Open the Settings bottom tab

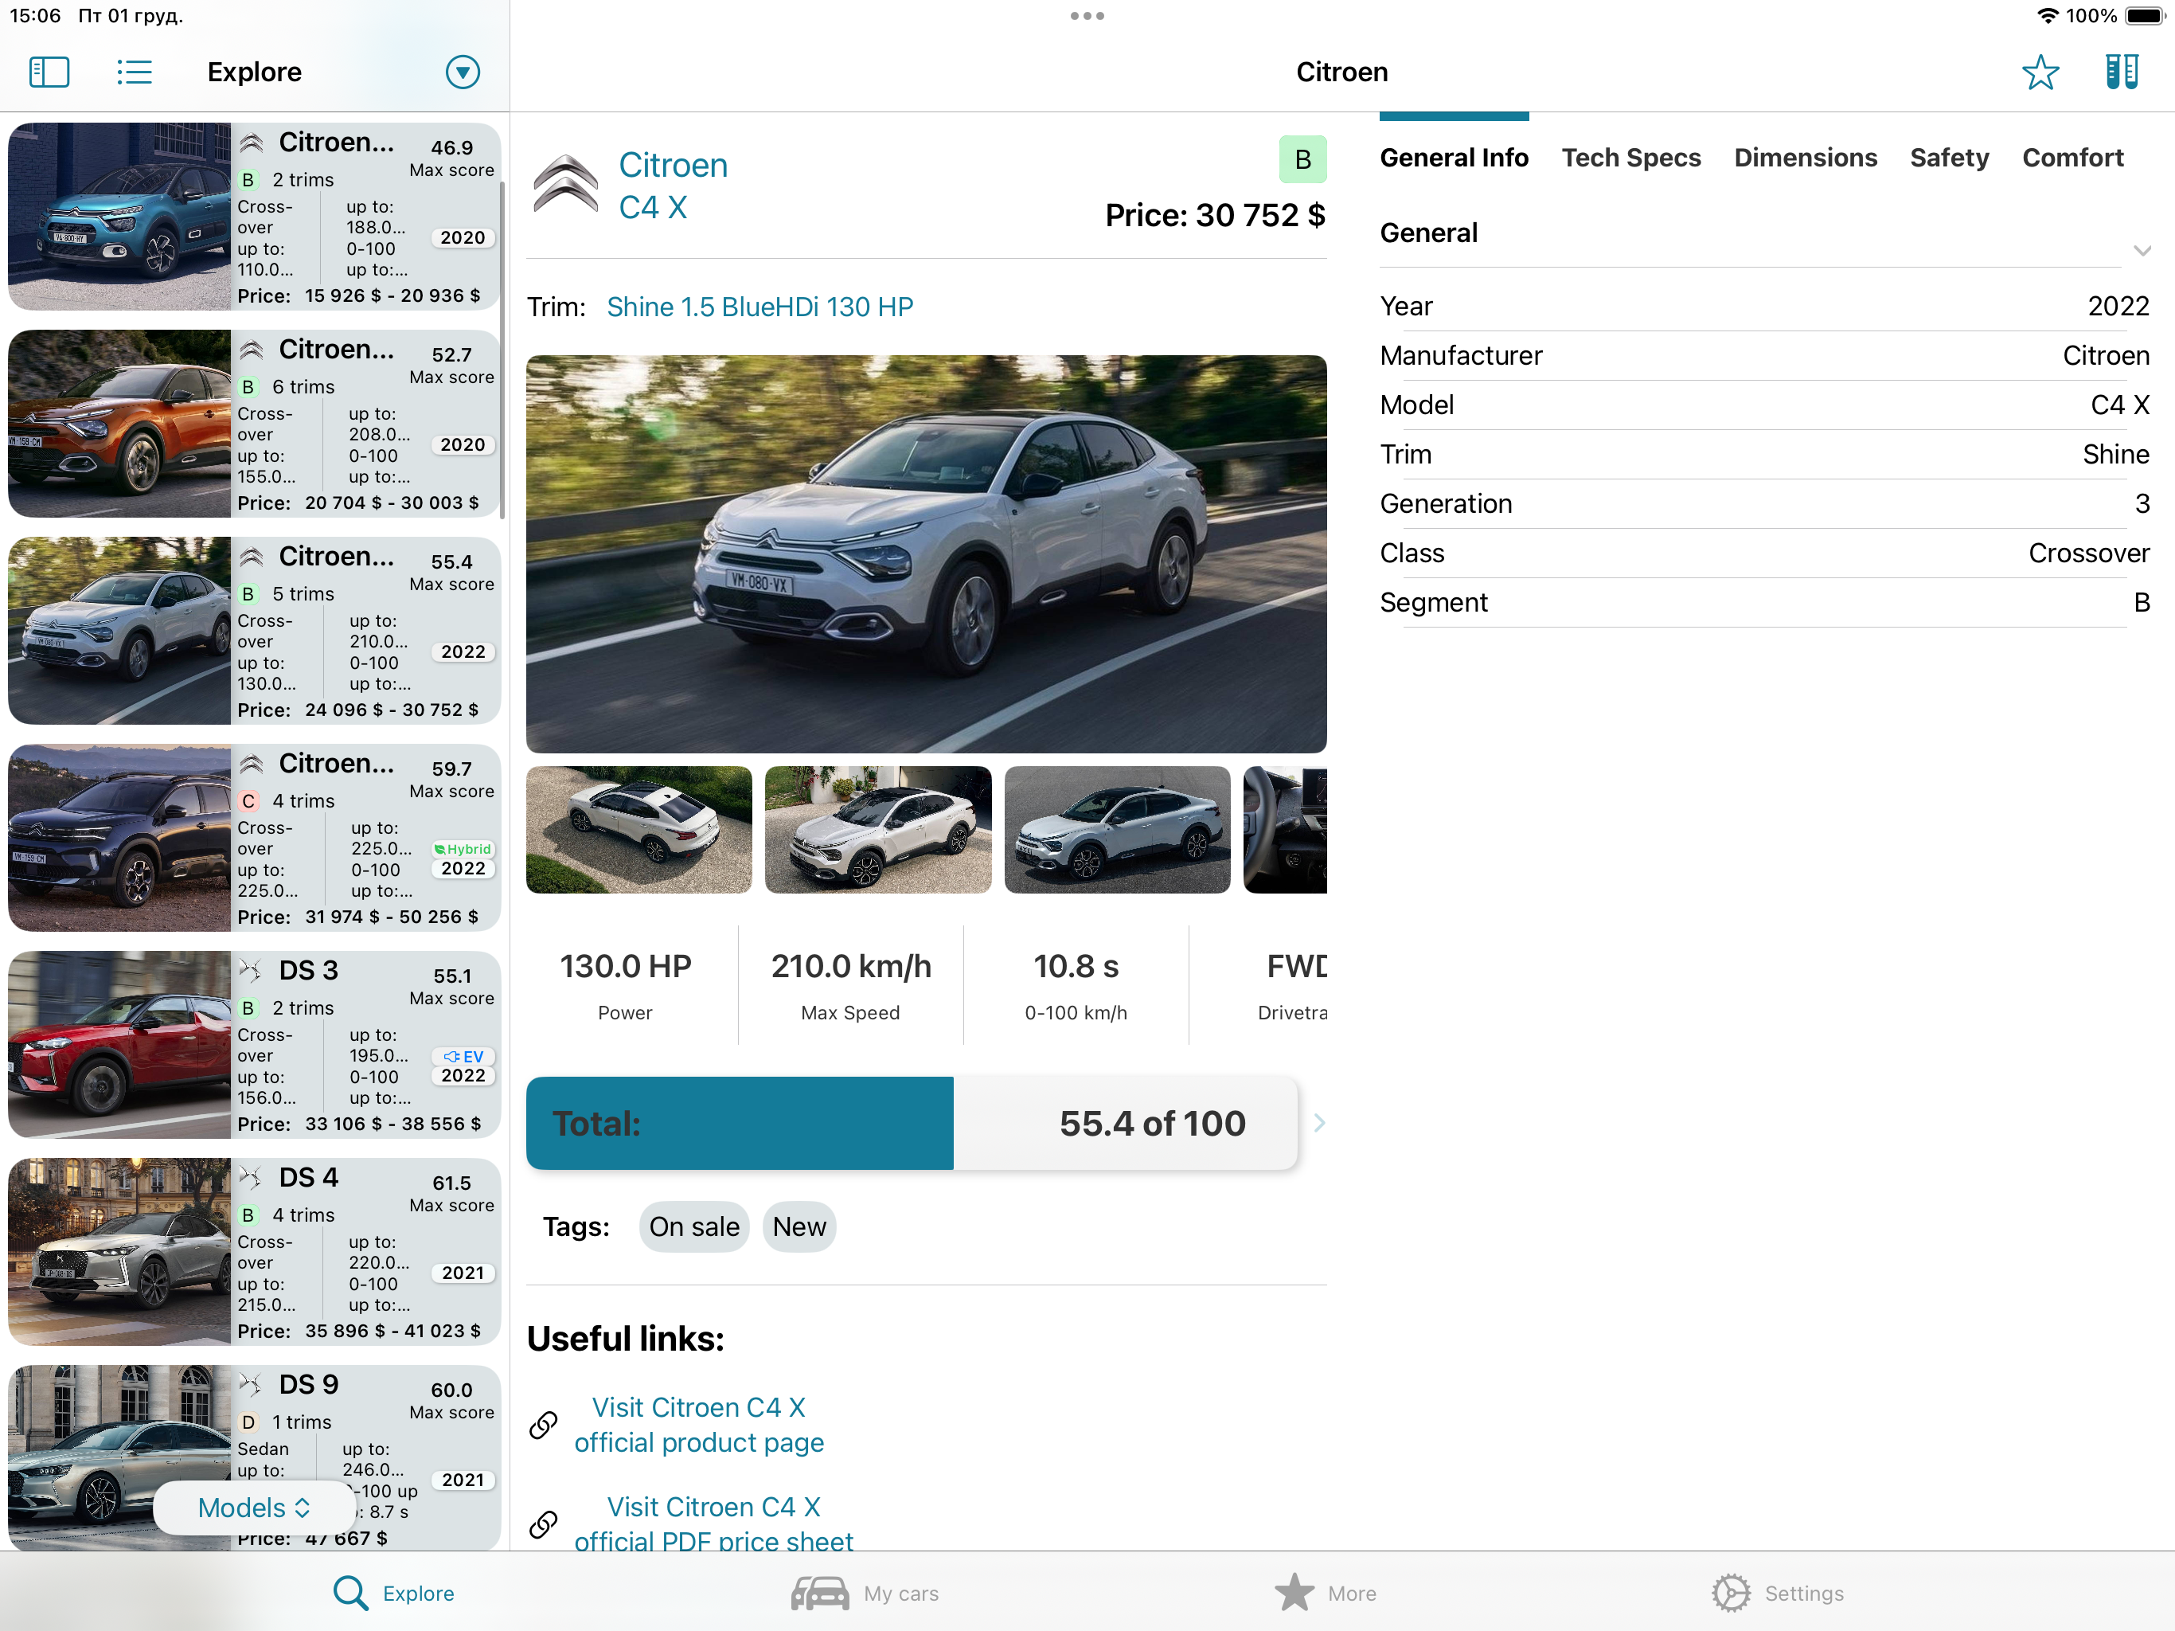pos(1777,1593)
